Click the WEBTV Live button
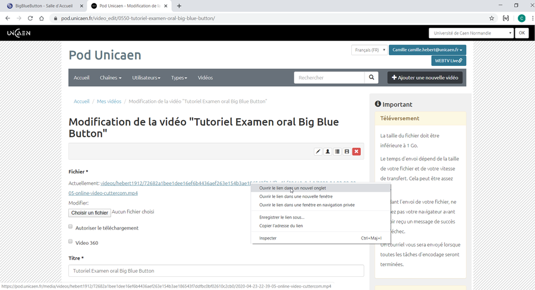The image size is (535, 290). coord(449,61)
